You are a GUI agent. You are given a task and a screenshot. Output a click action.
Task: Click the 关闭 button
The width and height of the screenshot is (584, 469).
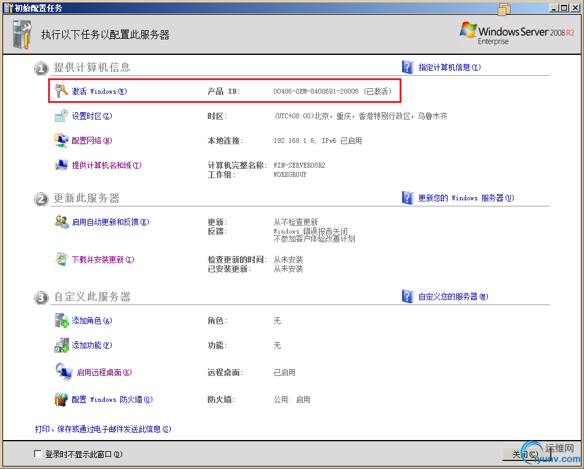click(527, 454)
